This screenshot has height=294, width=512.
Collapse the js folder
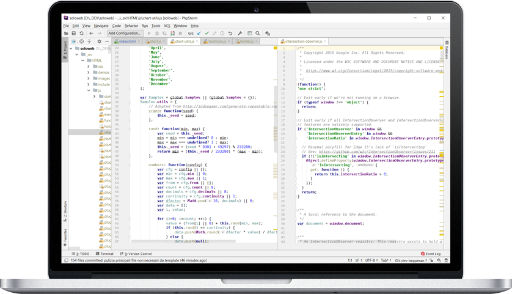point(89,90)
